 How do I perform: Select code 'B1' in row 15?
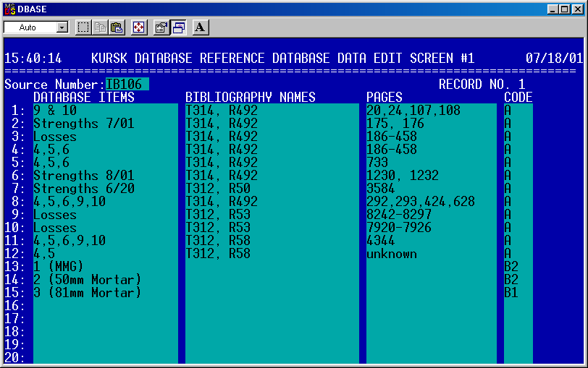pos(511,293)
